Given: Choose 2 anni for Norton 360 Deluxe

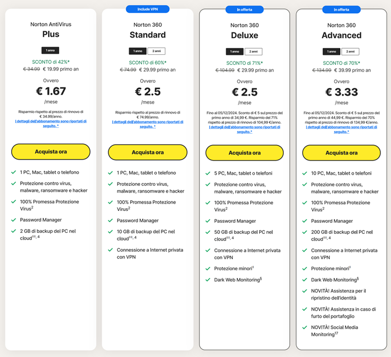Looking at the screenshot, I should pyautogui.click(x=253, y=51).
